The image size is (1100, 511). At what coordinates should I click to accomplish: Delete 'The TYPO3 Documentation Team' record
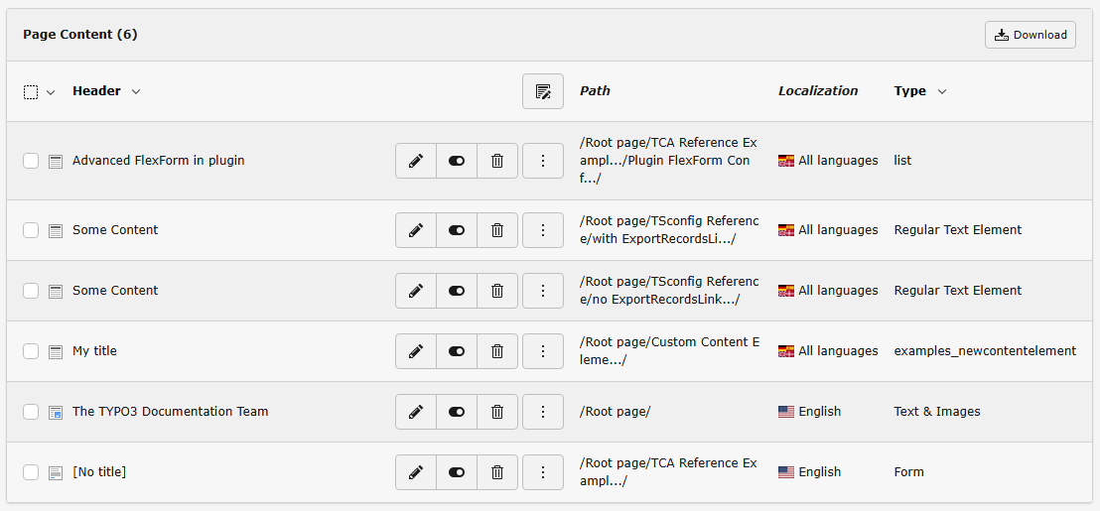tap(497, 412)
